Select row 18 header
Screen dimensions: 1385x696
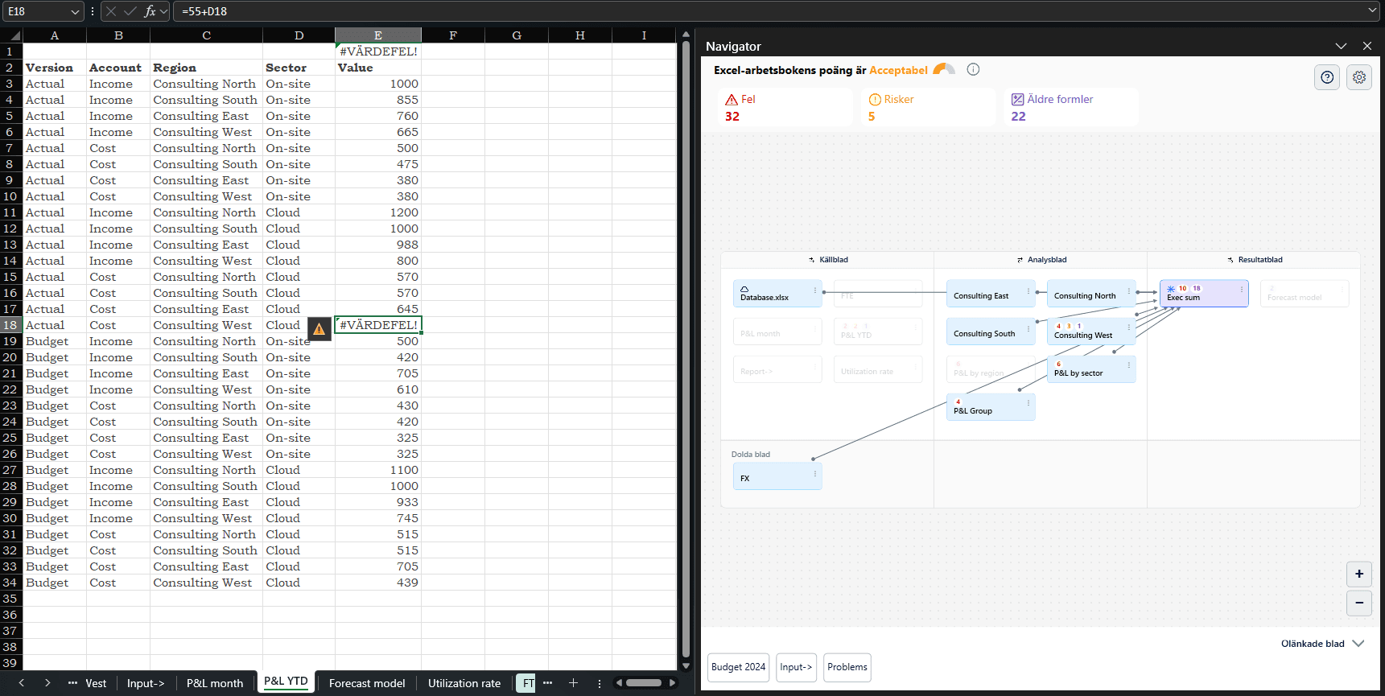[10, 325]
